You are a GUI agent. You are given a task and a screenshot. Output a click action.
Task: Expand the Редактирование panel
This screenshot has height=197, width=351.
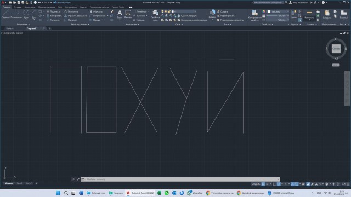point(80,24)
